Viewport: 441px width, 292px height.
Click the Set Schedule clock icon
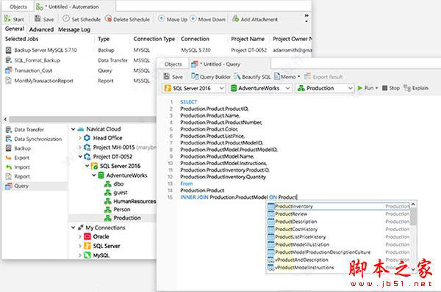click(66, 18)
